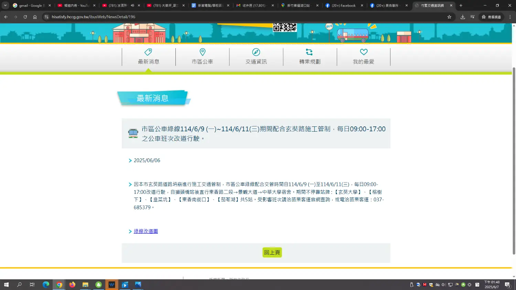
Task: Reload the page with the refresh icon
Action: coord(25,17)
